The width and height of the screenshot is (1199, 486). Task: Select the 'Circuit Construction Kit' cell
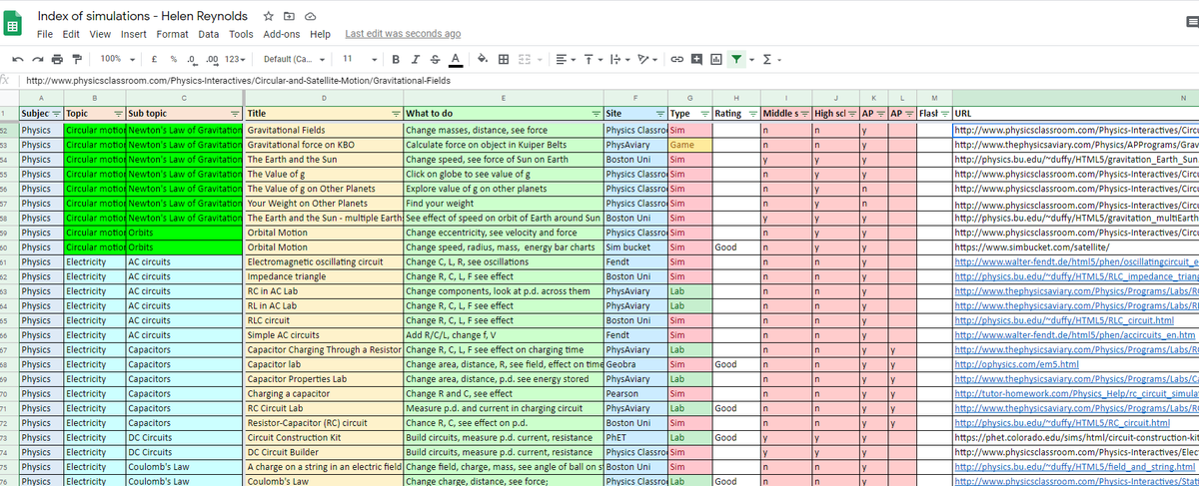(x=323, y=438)
